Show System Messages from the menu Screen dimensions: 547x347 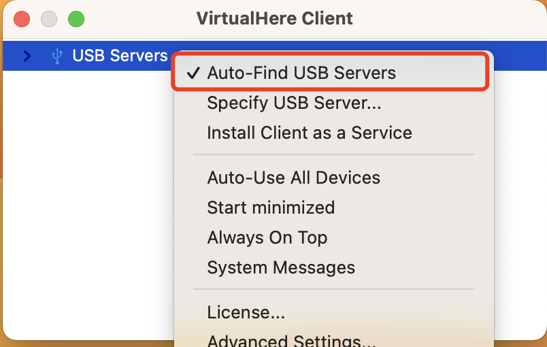281,267
